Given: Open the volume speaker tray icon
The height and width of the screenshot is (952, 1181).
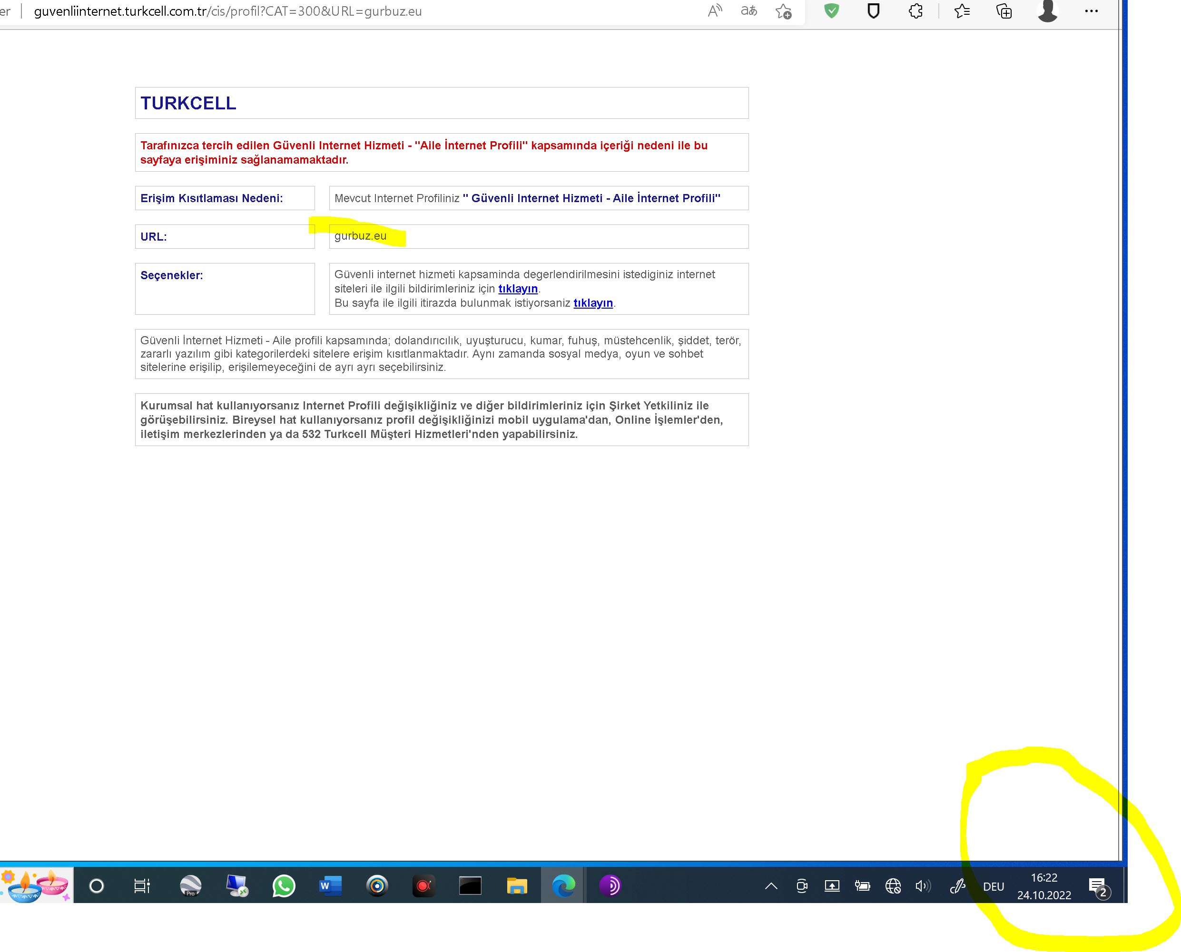Looking at the screenshot, I should point(923,886).
